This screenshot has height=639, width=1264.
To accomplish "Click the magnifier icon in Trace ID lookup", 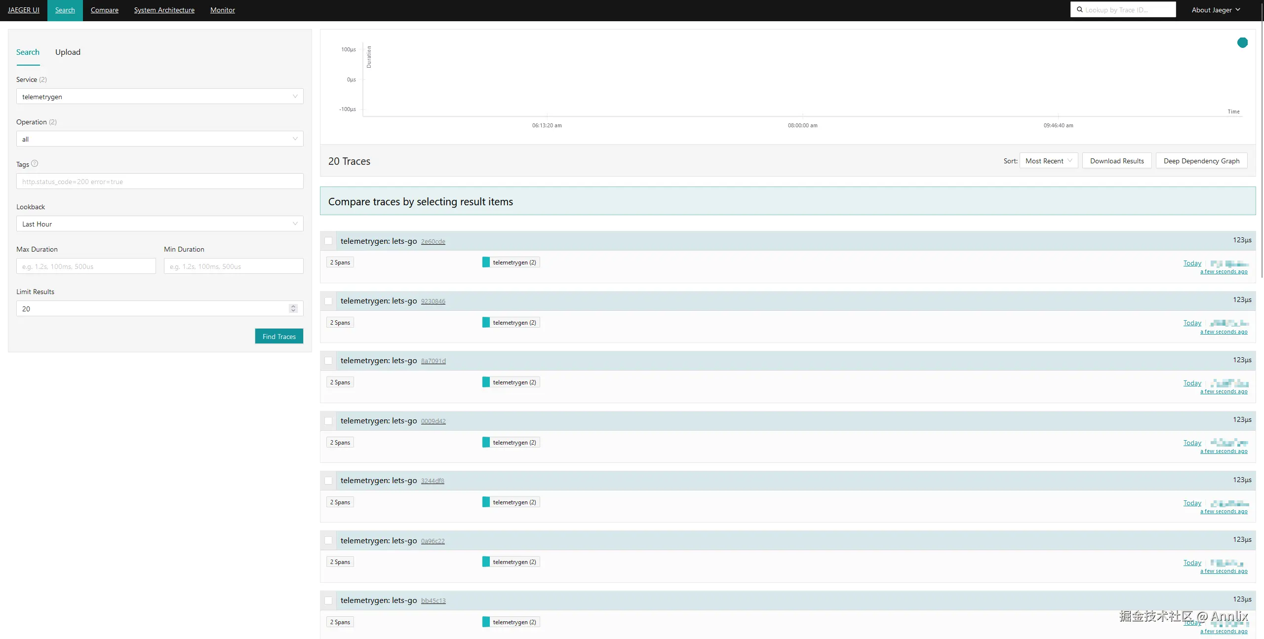I will (1080, 9).
